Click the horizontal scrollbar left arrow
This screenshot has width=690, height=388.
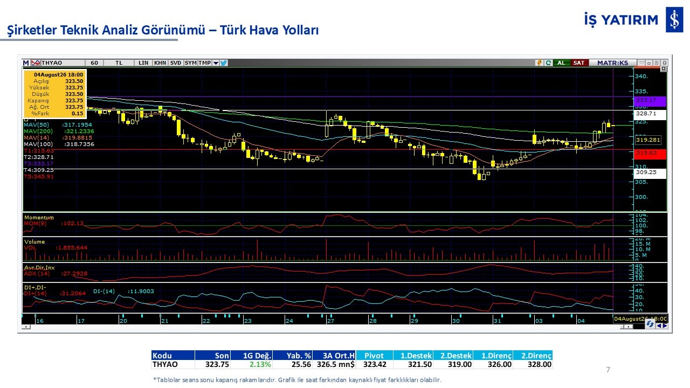pos(25,327)
